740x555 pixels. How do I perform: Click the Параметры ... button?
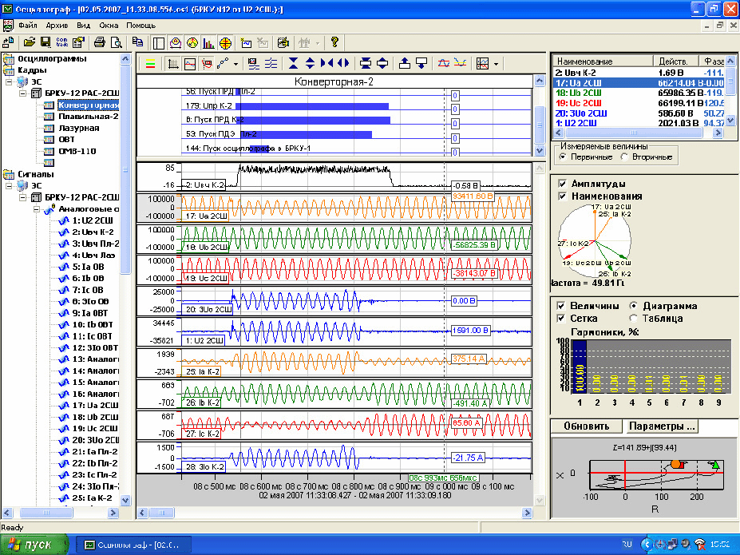click(662, 426)
